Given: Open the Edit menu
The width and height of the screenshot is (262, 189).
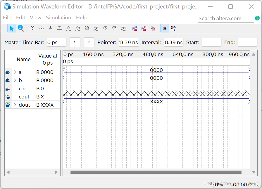Looking at the screenshot, I should [20, 18].
